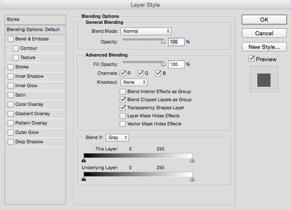Tick the Texture checkbox
Screen dimensions: 291x210
[x=16, y=57]
